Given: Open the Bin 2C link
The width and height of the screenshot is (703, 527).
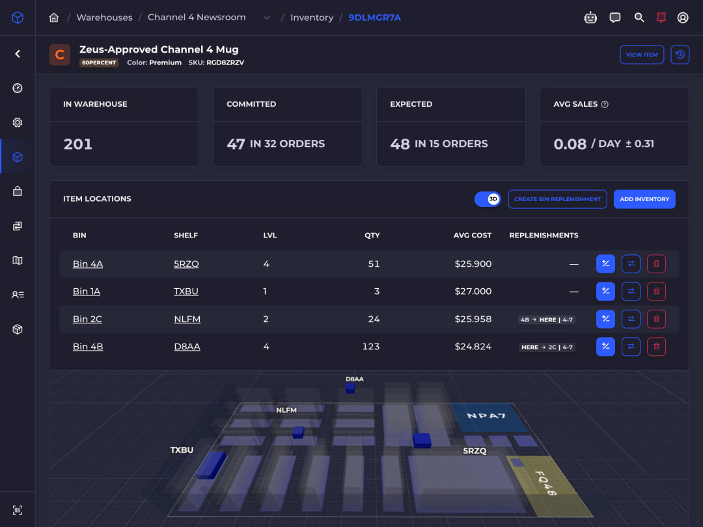Looking at the screenshot, I should (x=87, y=319).
